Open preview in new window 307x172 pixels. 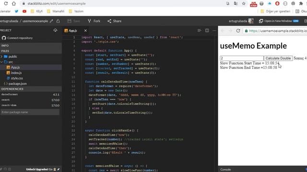[x=279, y=21]
